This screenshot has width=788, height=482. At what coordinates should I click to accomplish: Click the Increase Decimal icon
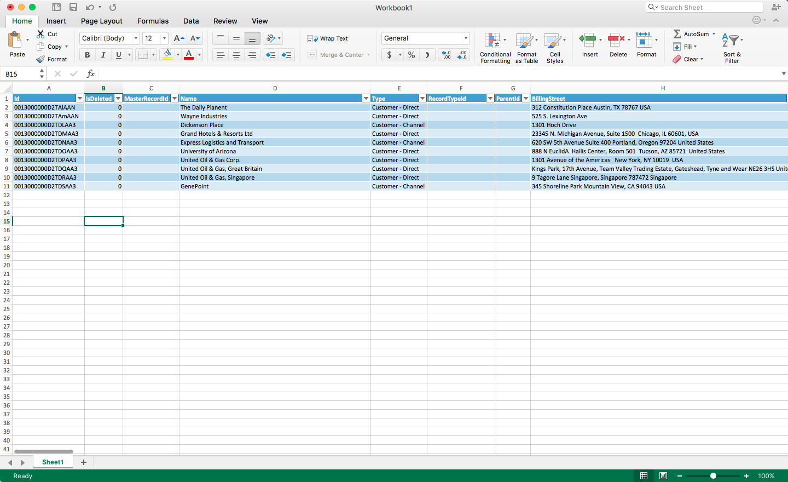pos(447,55)
